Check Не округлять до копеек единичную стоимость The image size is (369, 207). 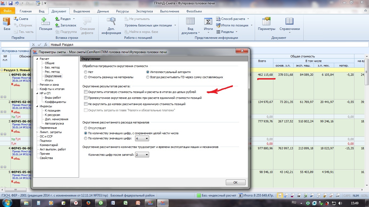[x=86, y=104]
